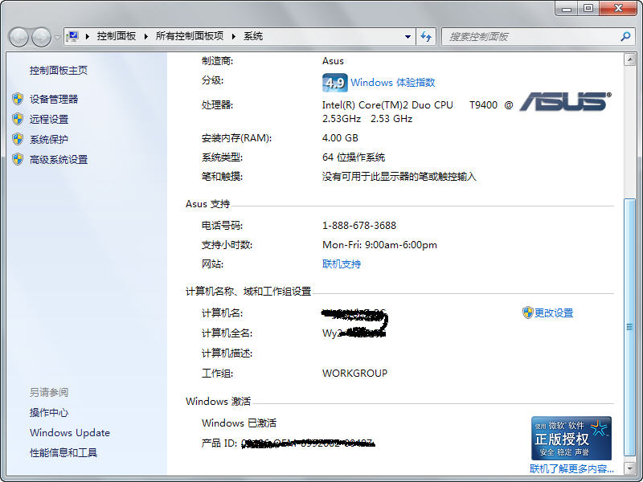Screen dimensions: 643x482
Task: Open 远程设置 from the sidebar
Action: (49, 119)
